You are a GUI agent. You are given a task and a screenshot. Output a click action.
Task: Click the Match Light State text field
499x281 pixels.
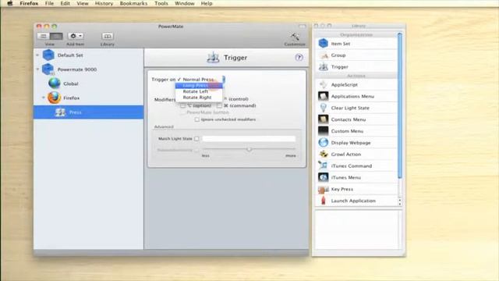click(x=249, y=139)
